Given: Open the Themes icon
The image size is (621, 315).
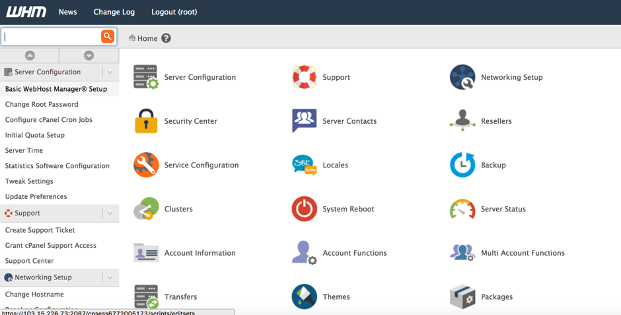Looking at the screenshot, I should (x=304, y=297).
